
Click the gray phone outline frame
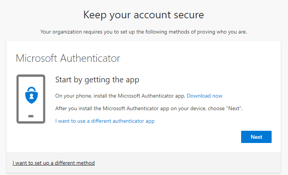pos(31,99)
